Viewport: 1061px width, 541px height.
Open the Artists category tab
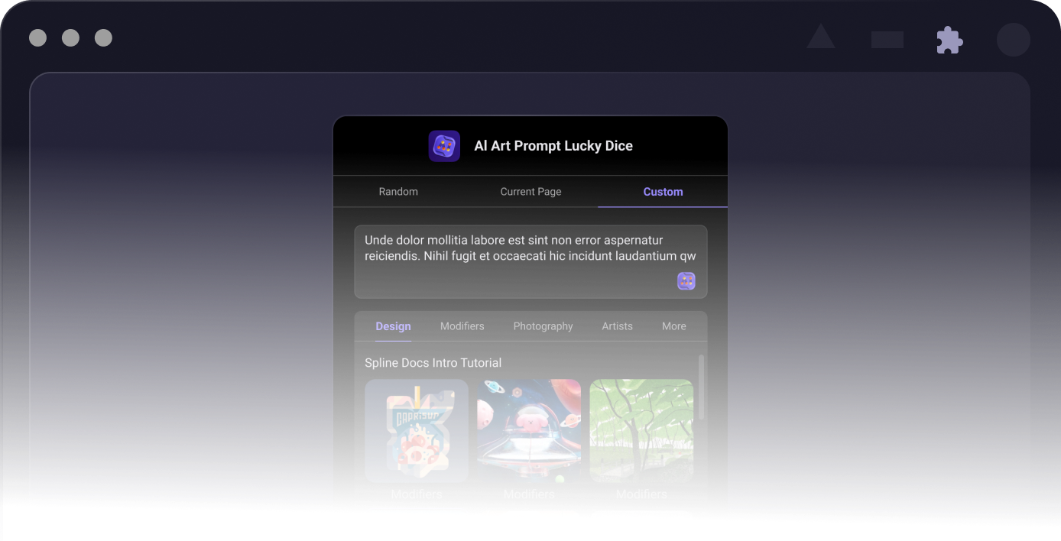pyautogui.click(x=617, y=326)
